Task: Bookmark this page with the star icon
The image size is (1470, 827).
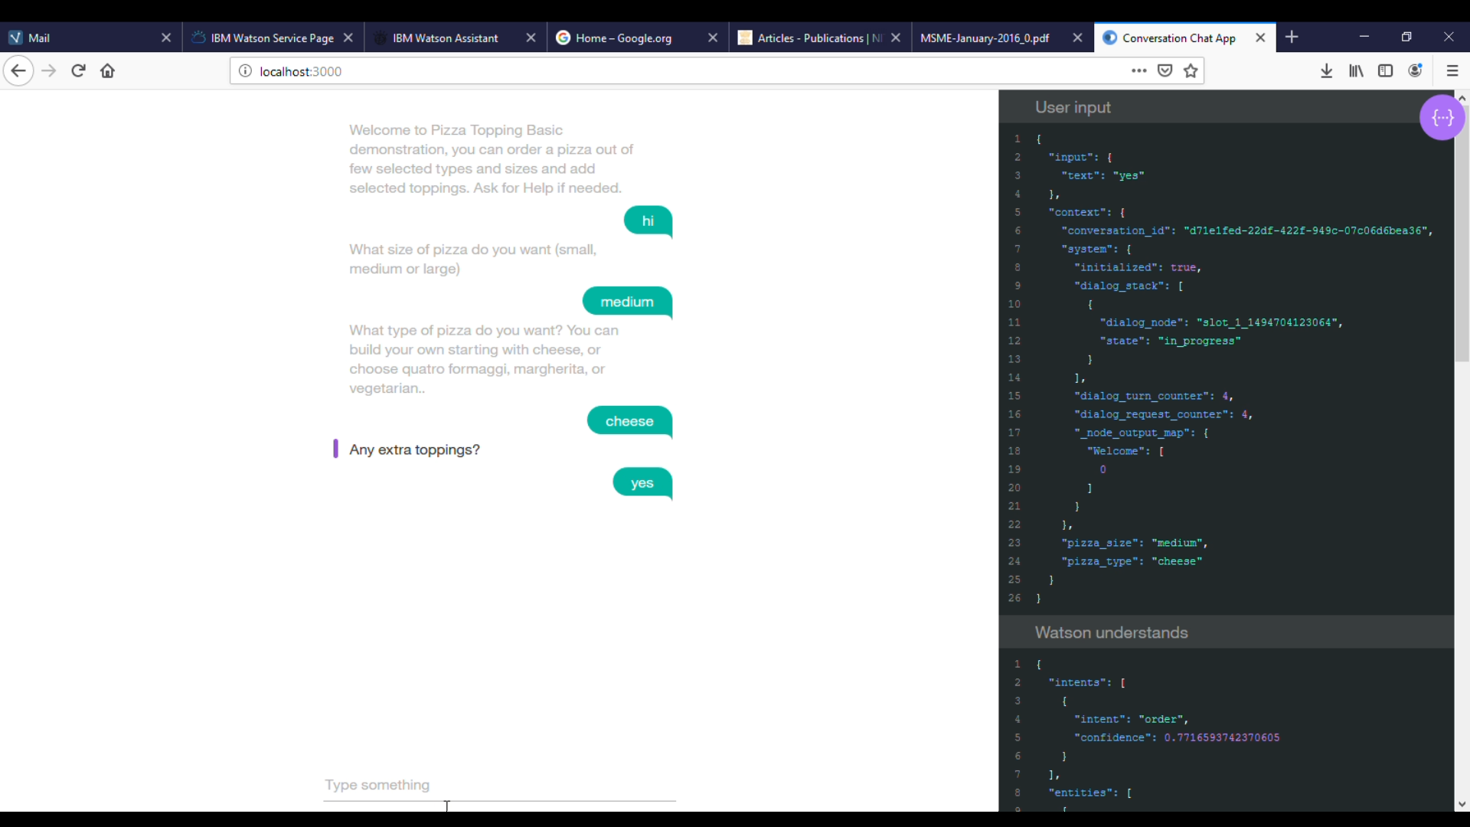Action: click(x=1191, y=71)
